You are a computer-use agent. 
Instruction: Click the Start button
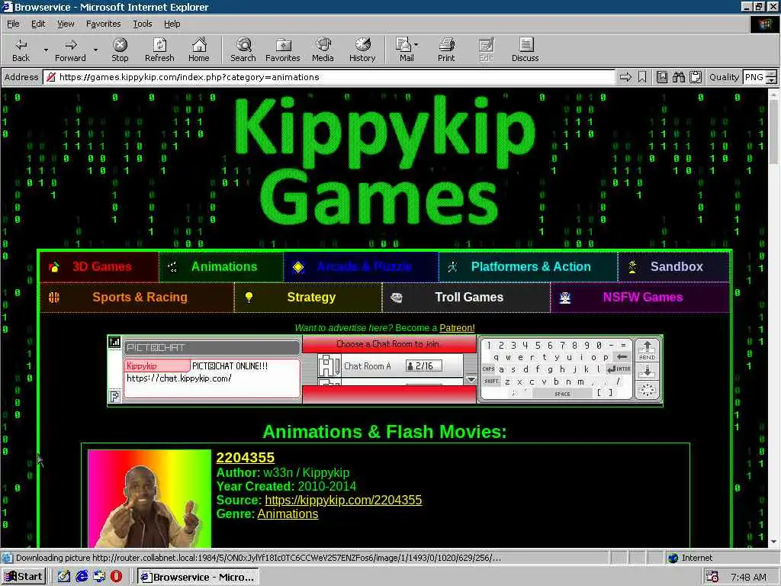(x=24, y=577)
